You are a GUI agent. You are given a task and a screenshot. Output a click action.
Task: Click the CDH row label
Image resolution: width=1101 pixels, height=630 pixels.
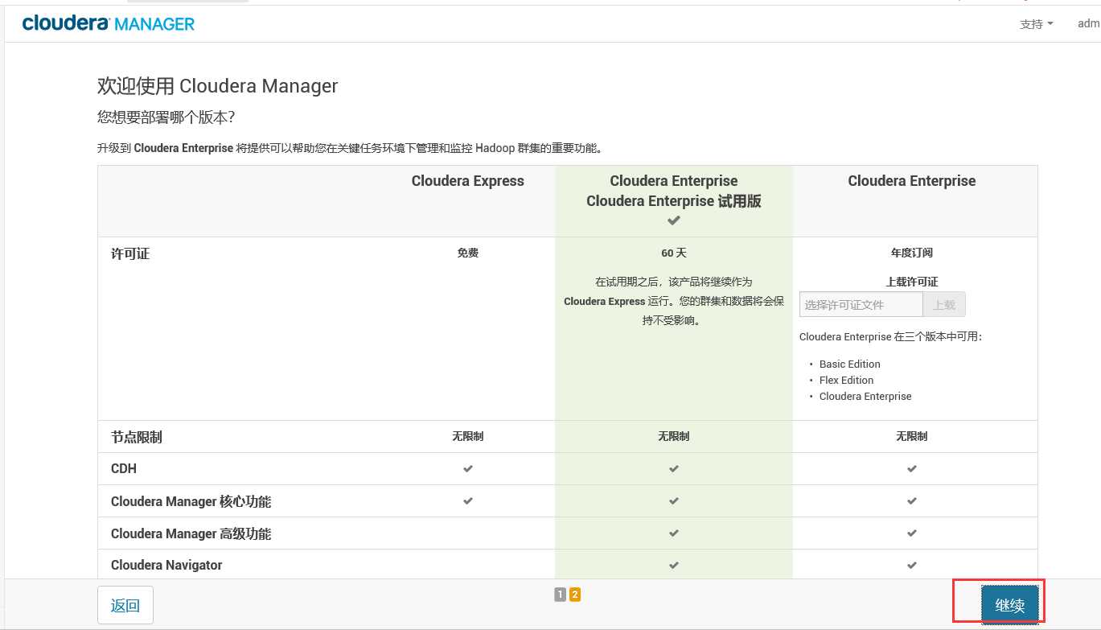(x=124, y=468)
